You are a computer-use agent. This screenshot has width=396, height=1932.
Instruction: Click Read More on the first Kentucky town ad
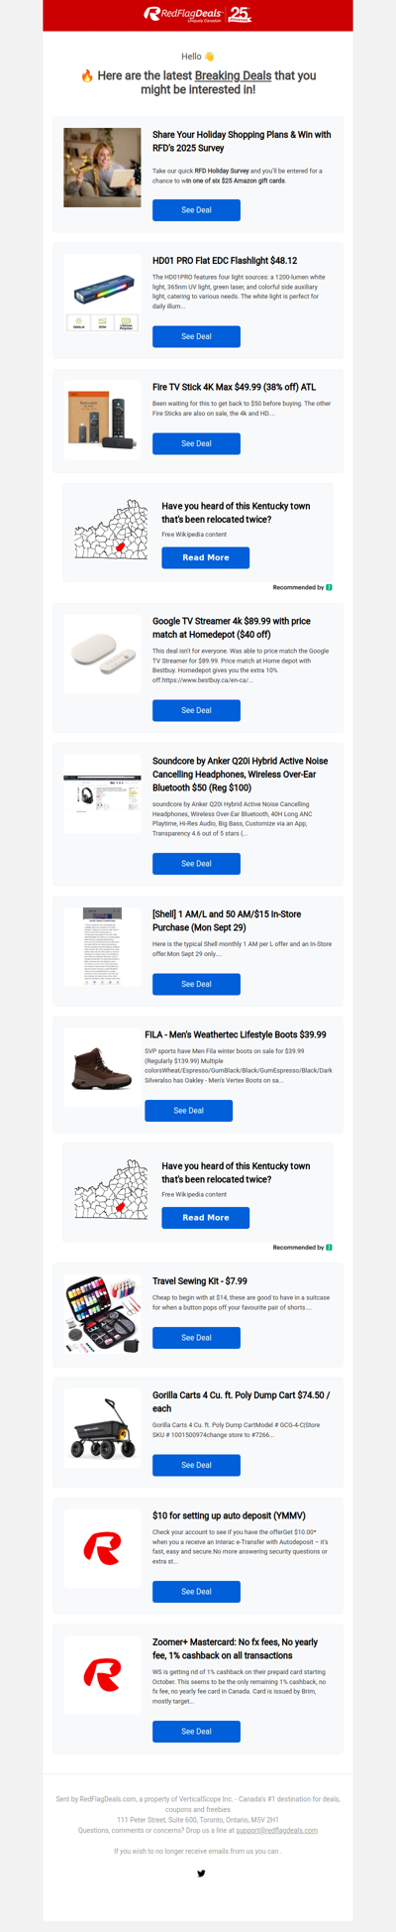pyautogui.click(x=206, y=557)
